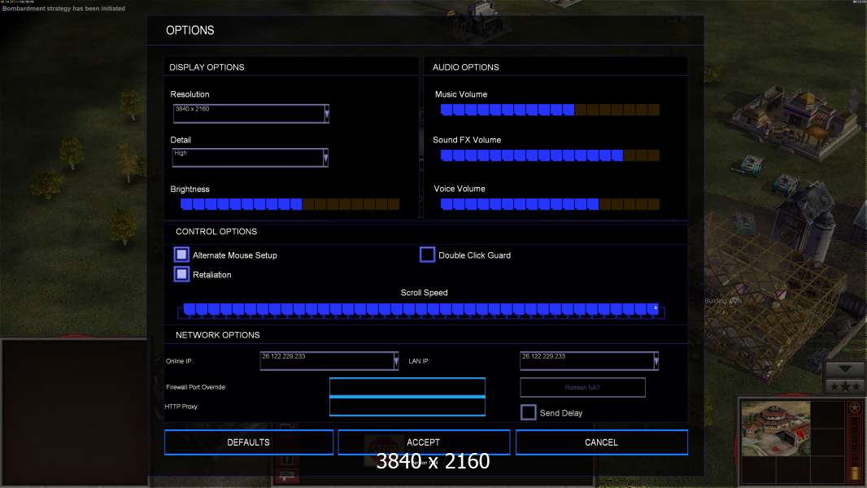Click the Refresh NAT button

pyautogui.click(x=583, y=387)
